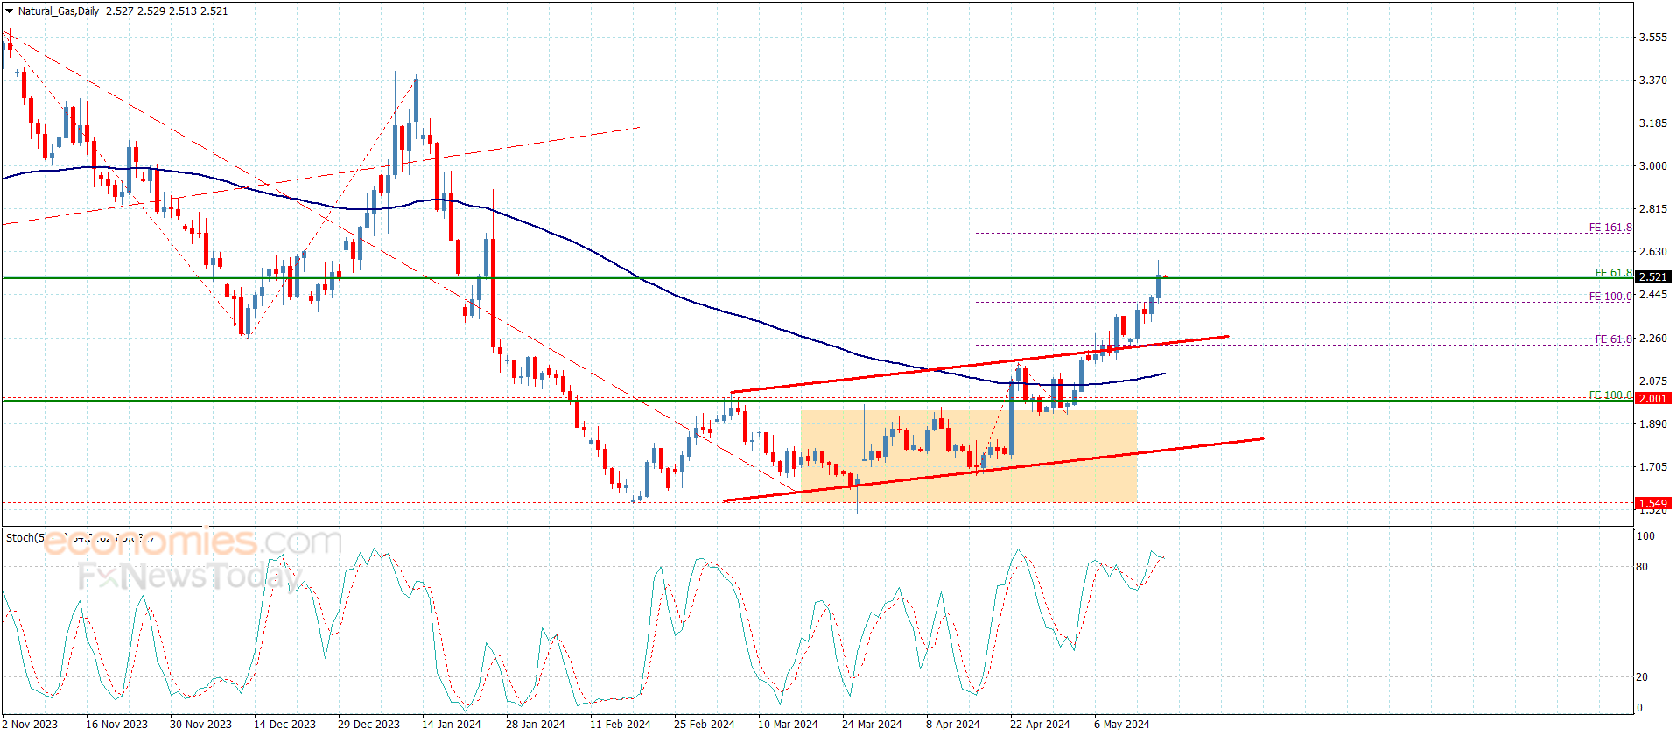
Task: Click the 20 level on stochastic scale
Action: click(1642, 677)
